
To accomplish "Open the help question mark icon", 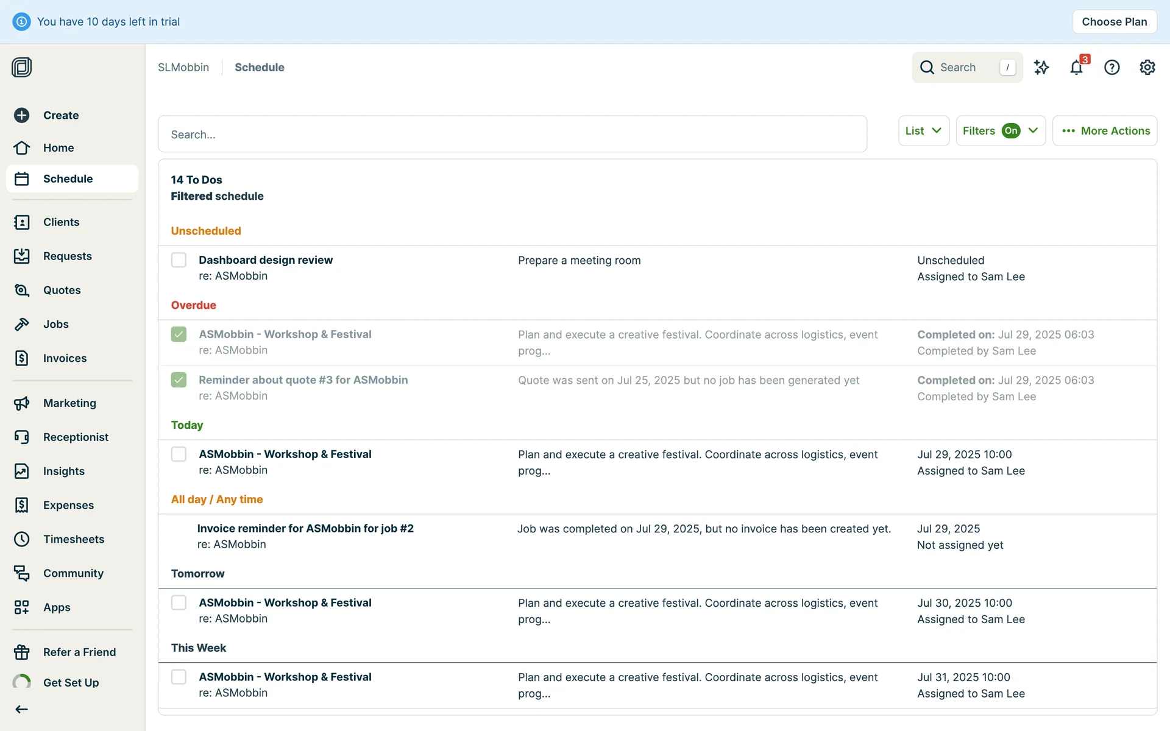I will [1111, 68].
